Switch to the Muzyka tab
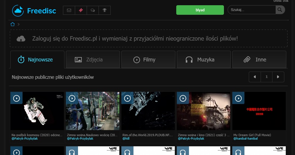295x155 pixels. 204,60
